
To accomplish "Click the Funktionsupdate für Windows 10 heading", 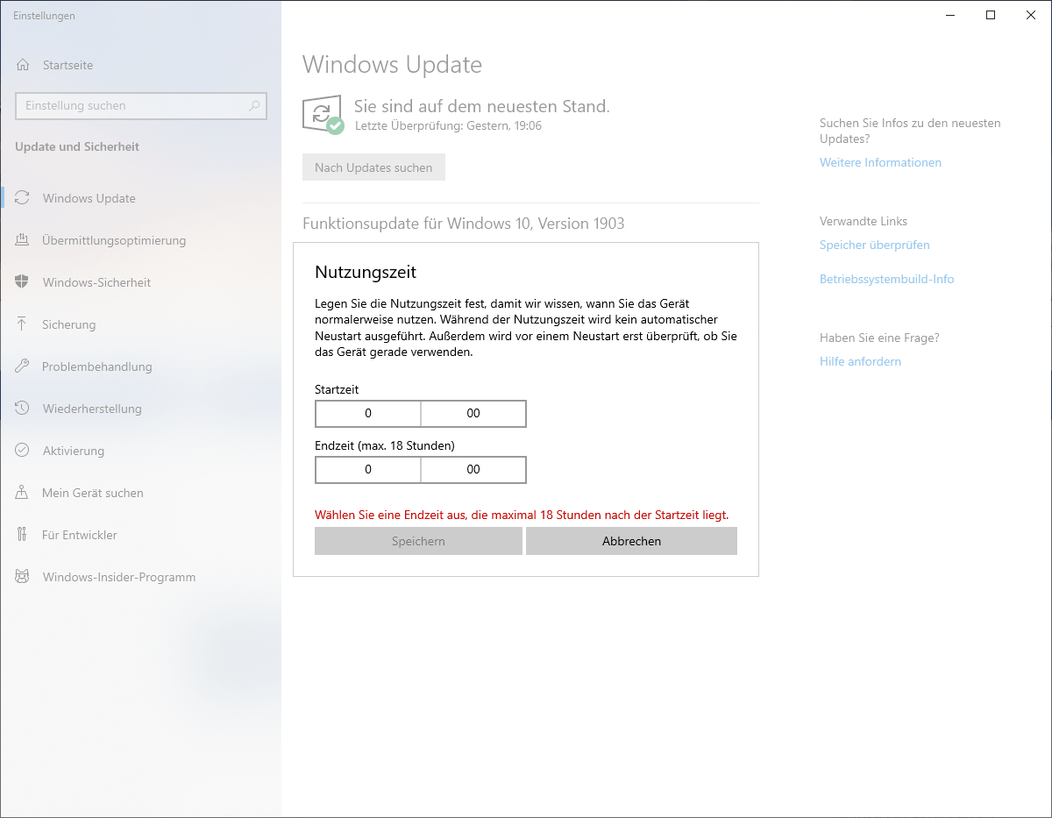I will tap(463, 224).
